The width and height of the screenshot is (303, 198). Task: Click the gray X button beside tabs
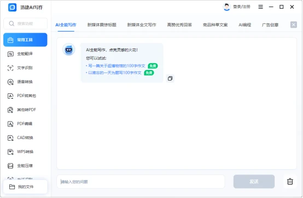point(294,25)
